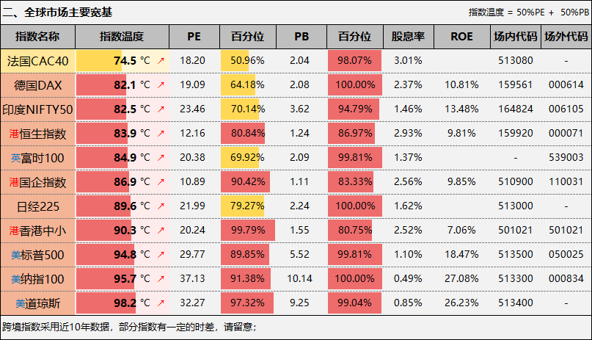Select the 场内代码 column header
The height and width of the screenshot is (340, 592).
click(516, 37)
